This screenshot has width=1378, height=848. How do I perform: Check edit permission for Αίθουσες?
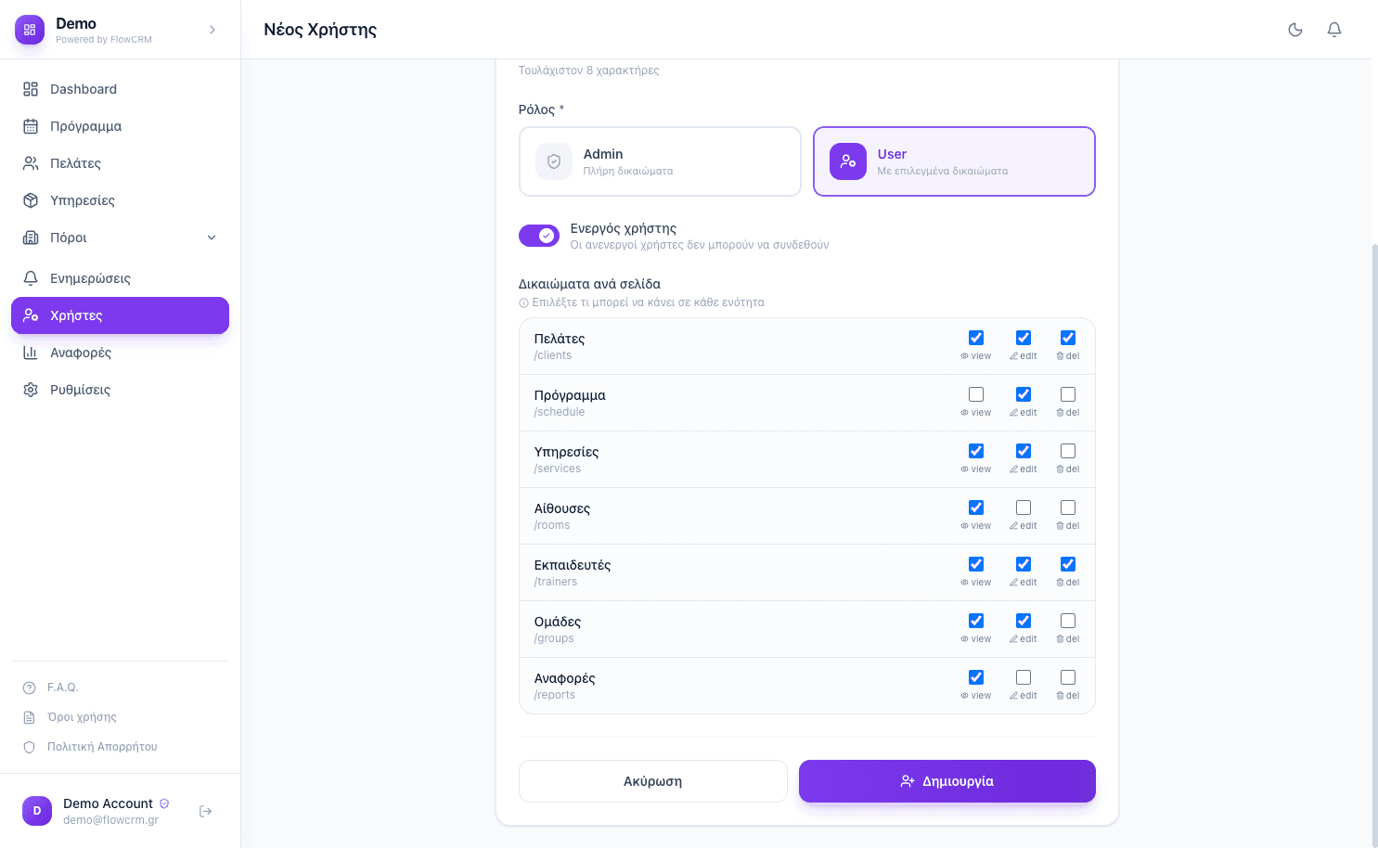(x=1024, y=508)
